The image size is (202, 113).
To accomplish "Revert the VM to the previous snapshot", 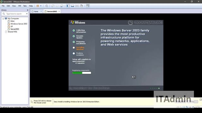I will [57, 6].
